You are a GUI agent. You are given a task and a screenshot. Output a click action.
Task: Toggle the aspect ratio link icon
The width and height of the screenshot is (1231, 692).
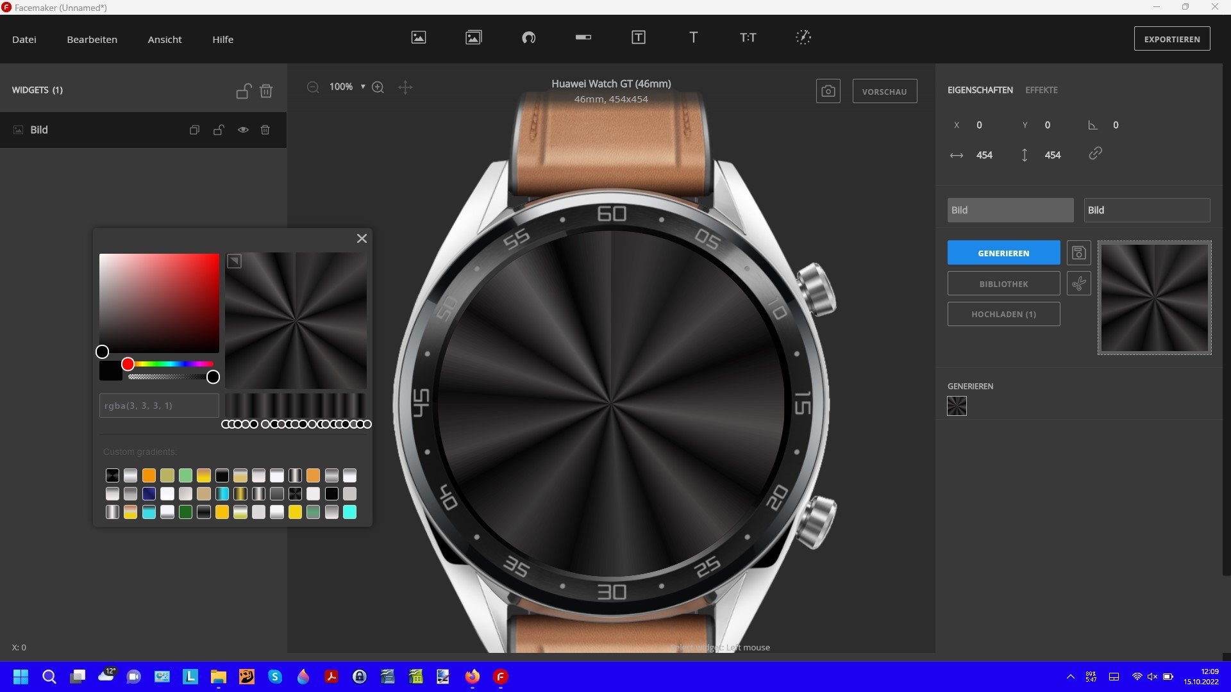[1095, 154]
